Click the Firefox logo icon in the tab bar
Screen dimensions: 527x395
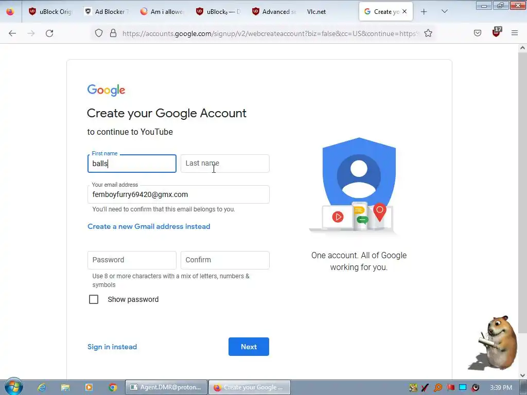click(10, 11)
